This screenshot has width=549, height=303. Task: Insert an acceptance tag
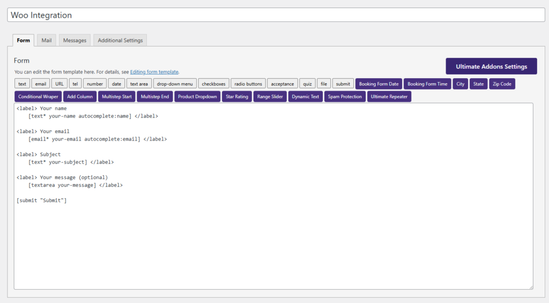pyautogui.click(x=282, y=84)
